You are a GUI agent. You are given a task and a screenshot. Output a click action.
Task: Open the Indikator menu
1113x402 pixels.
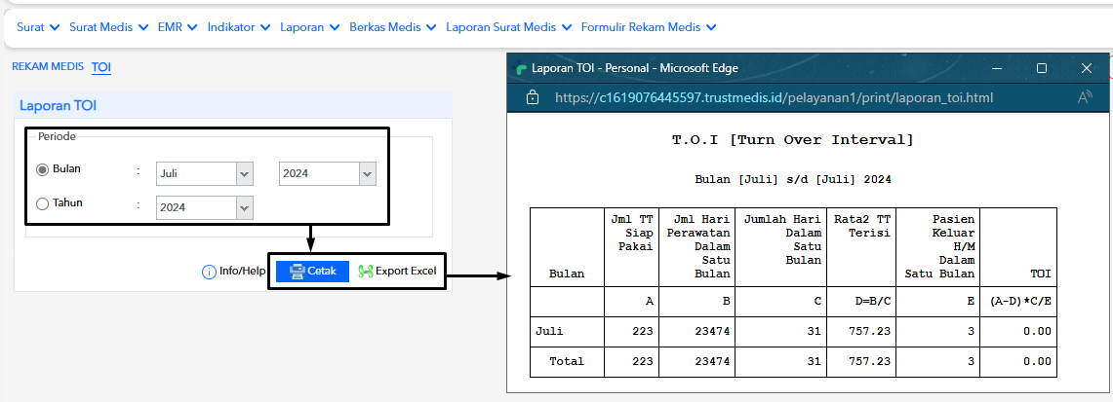(238, 27)
